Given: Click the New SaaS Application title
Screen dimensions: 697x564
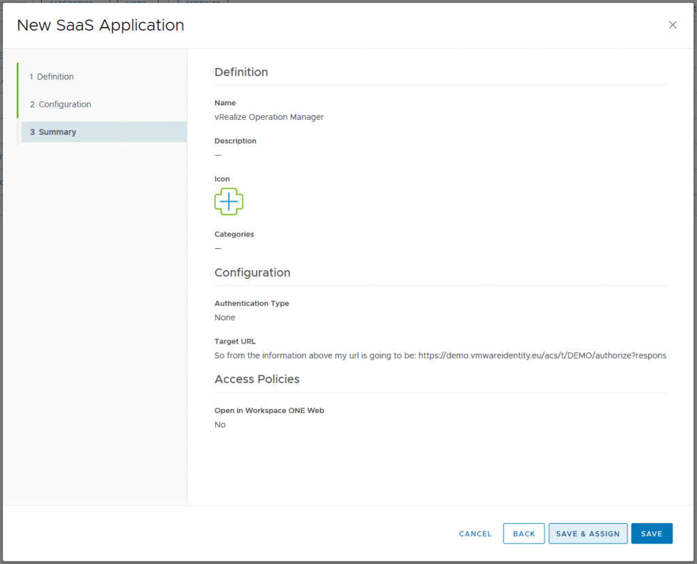Looking at the screenshot, I should [101, 25].
